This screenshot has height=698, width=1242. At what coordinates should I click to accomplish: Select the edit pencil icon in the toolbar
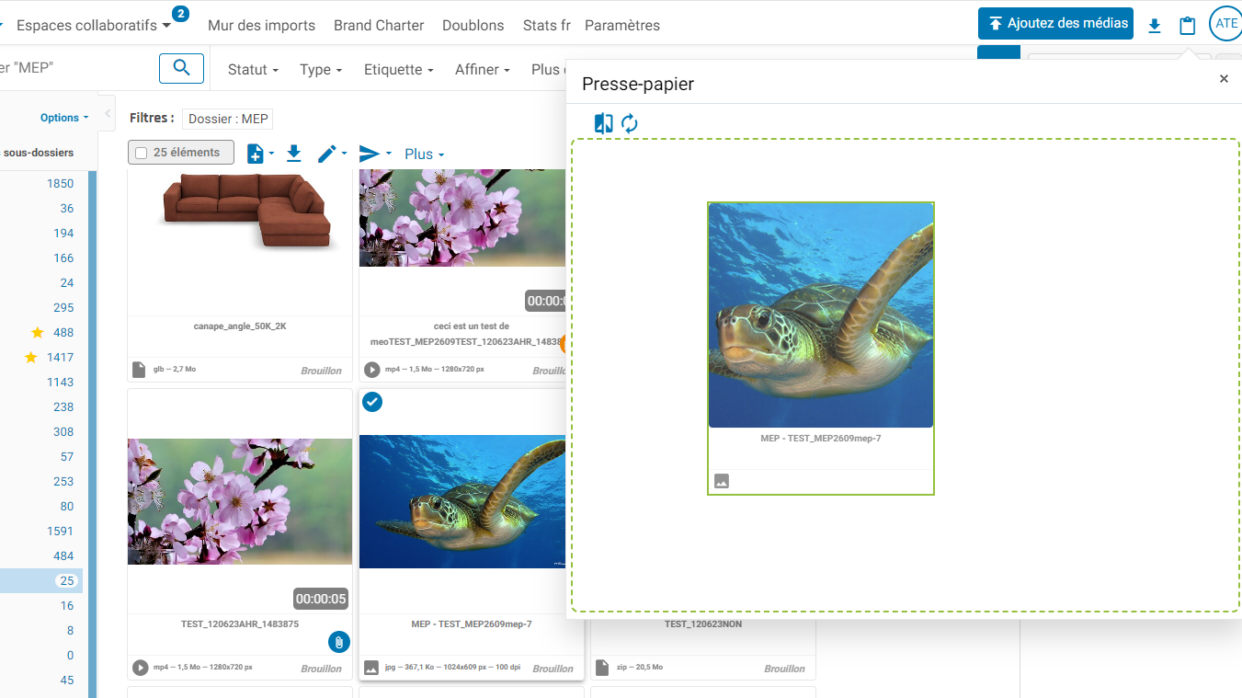[327, 153]
